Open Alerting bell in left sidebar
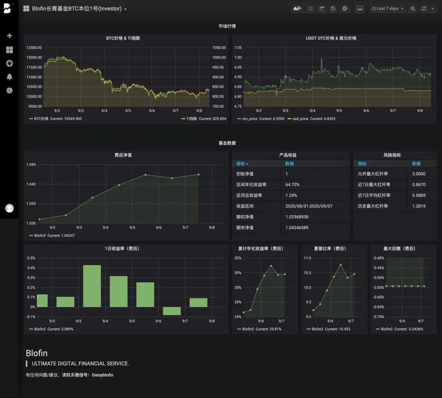Viewport: 442px width, 398px height. (x=9, y=77)
